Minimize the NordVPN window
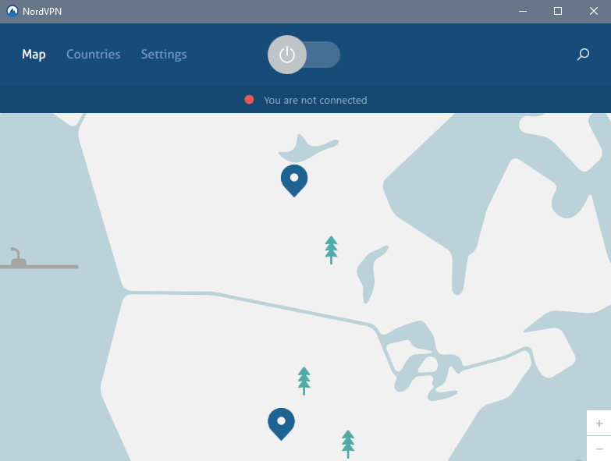611x461 pixels. pos(523,11)
